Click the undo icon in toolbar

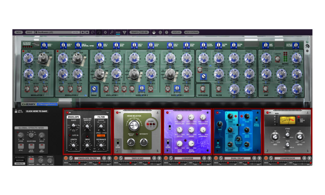[93, 32]
